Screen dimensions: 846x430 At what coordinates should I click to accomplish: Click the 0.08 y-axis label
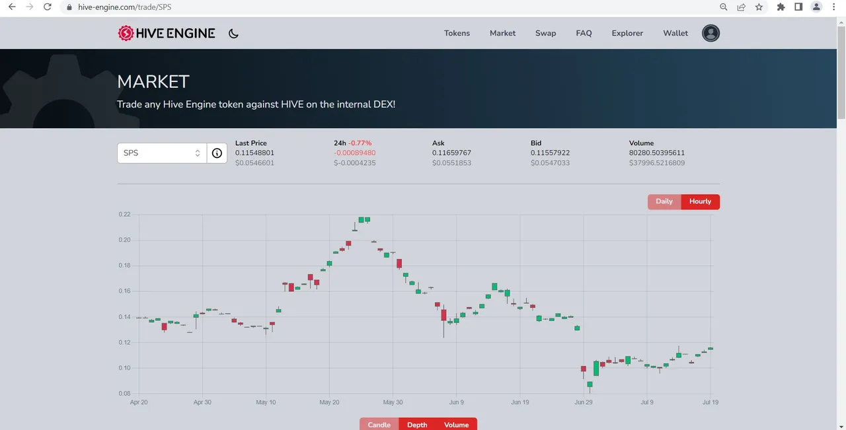tap(124, 394)
